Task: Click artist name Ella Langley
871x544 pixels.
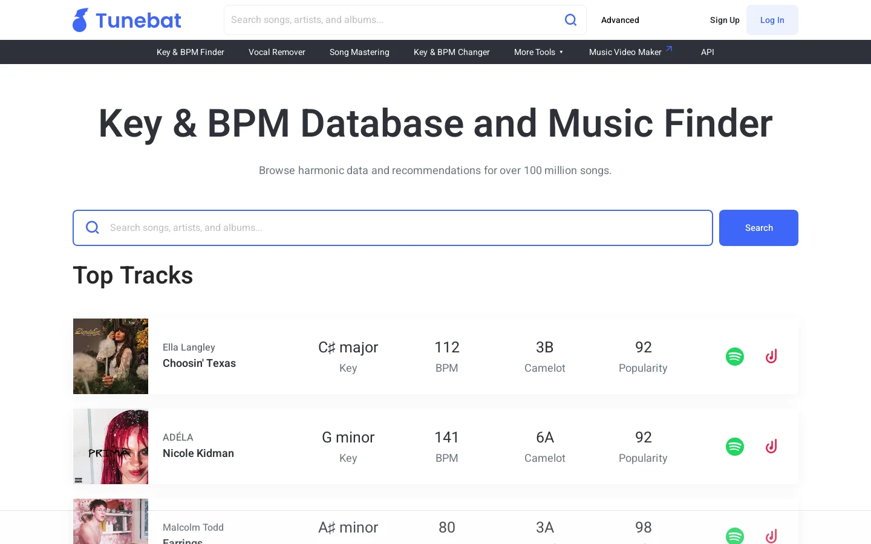Action: 189,347
